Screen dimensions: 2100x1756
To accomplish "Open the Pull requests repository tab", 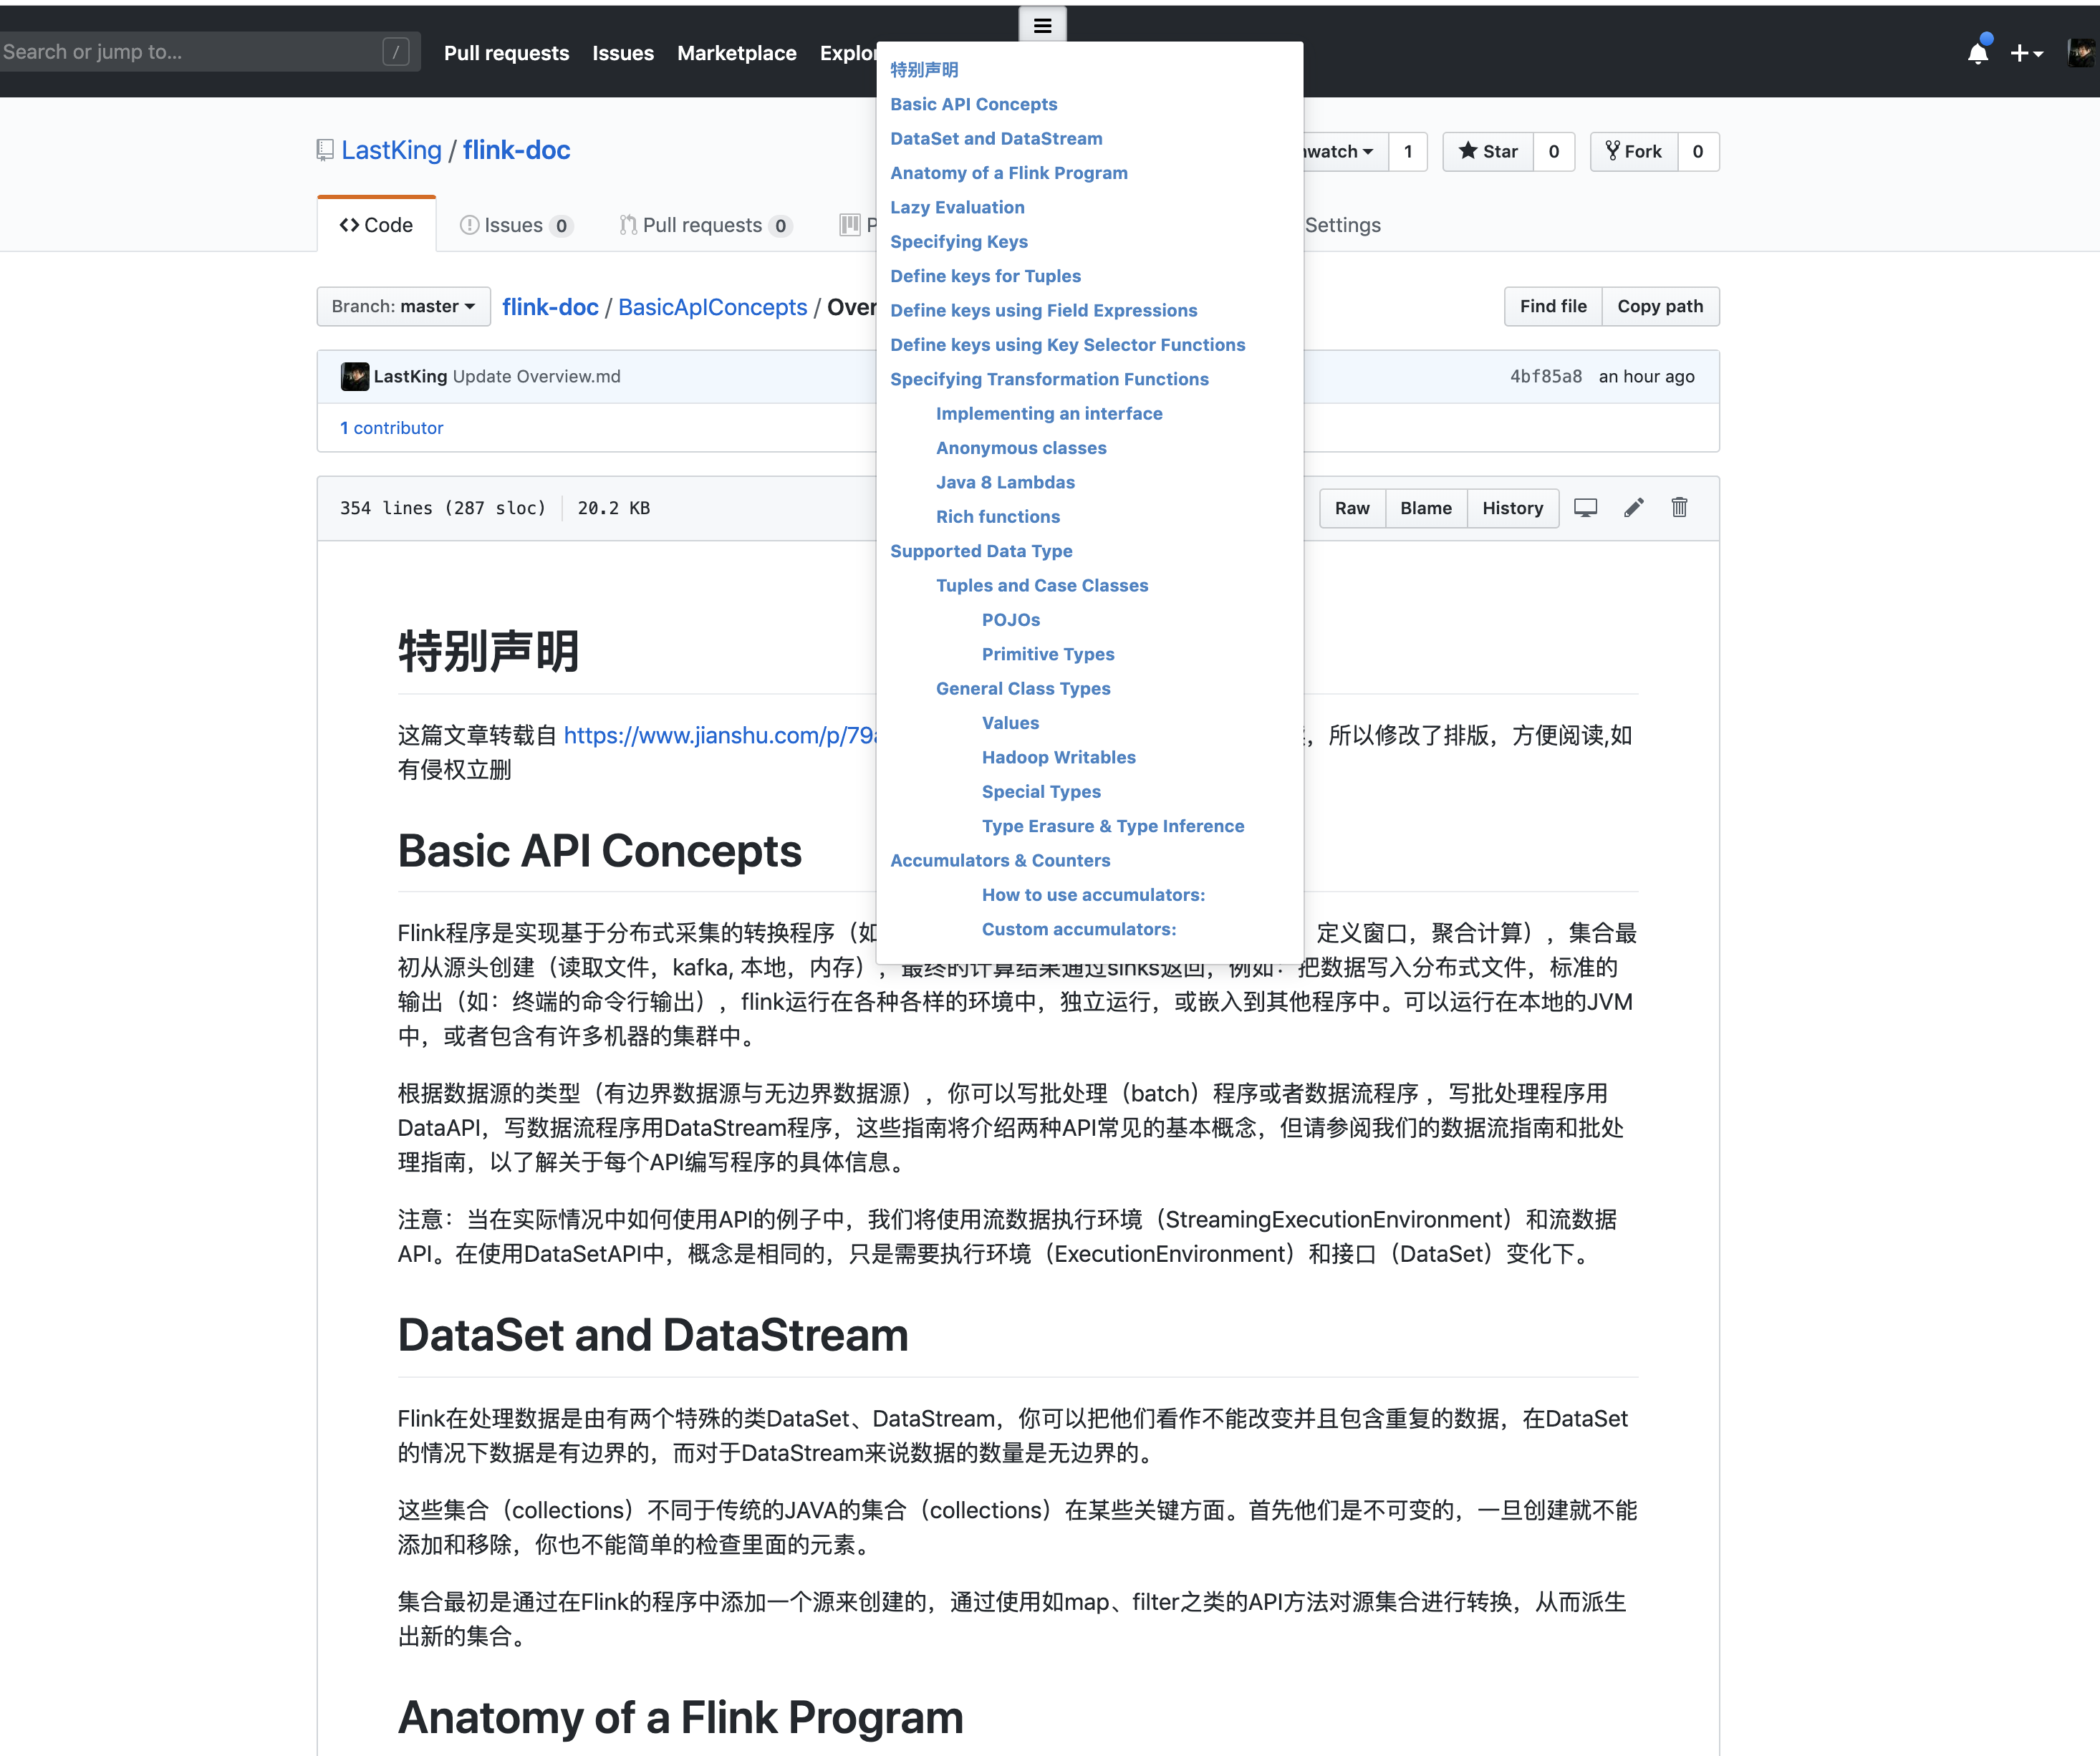I will tap(703, 225).
